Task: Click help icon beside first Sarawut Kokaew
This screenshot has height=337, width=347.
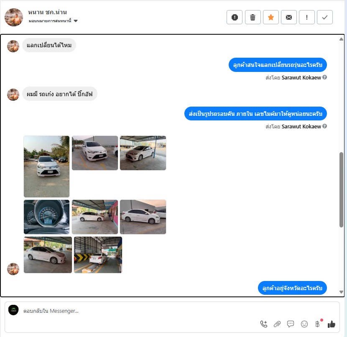Action: click(325, 77)
